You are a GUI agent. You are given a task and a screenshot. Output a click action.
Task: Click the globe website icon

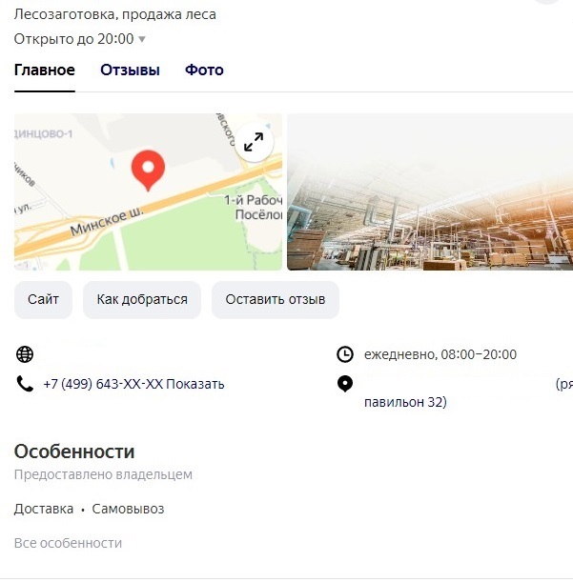tap(25, 354)
